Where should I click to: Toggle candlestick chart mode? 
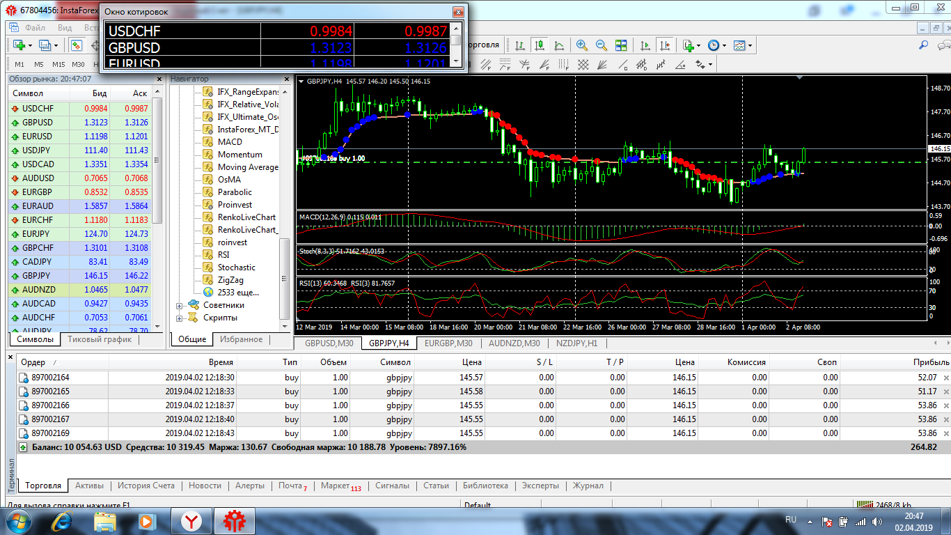tap(540, 45)
